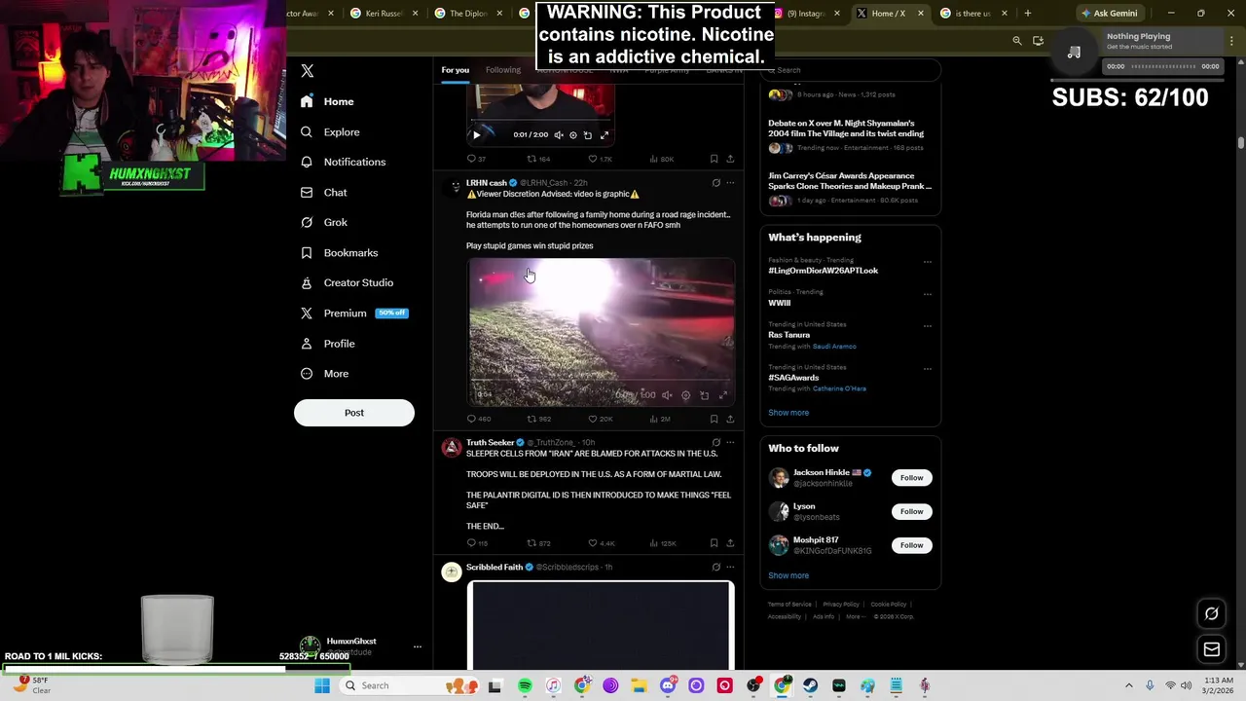Fullscreen the LRHN cash video
Image resolution: width=1246 pixels, height=701 pixels.
(x=722, y=395)
